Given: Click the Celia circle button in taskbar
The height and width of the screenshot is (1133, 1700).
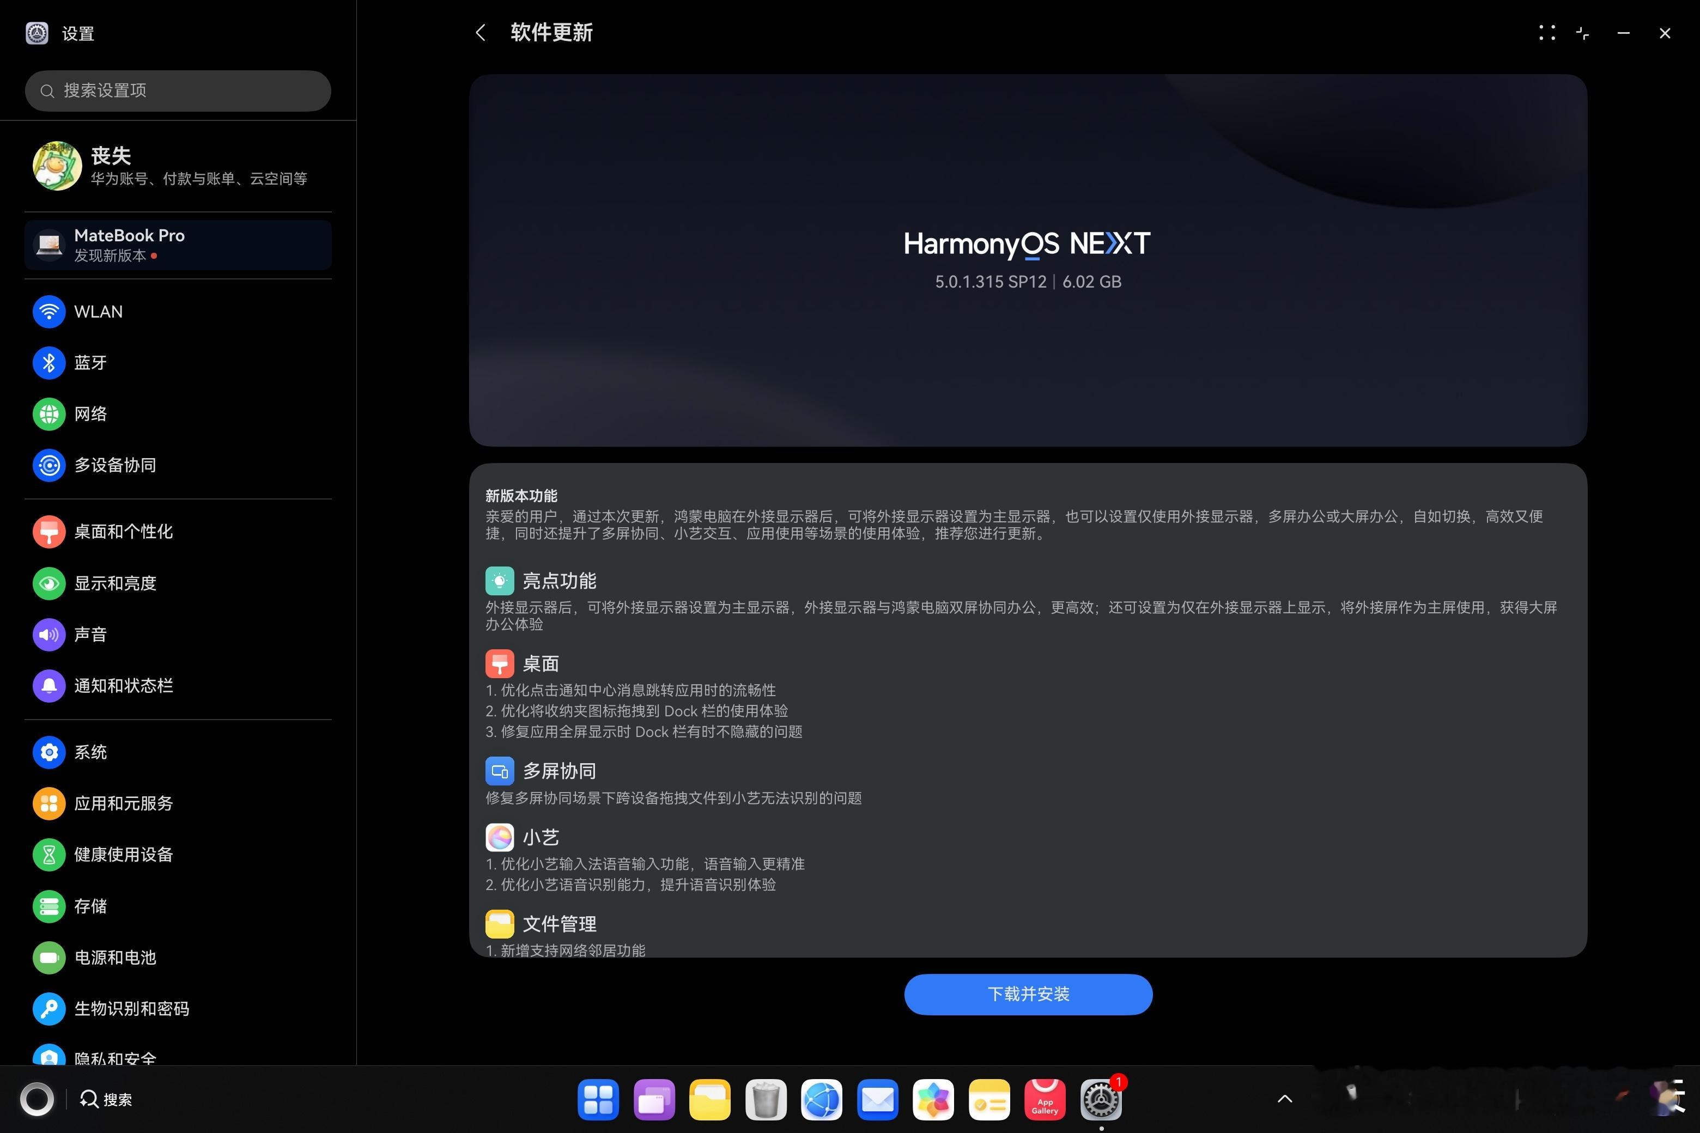Looking at the screenshot, I should (37, 1099).
